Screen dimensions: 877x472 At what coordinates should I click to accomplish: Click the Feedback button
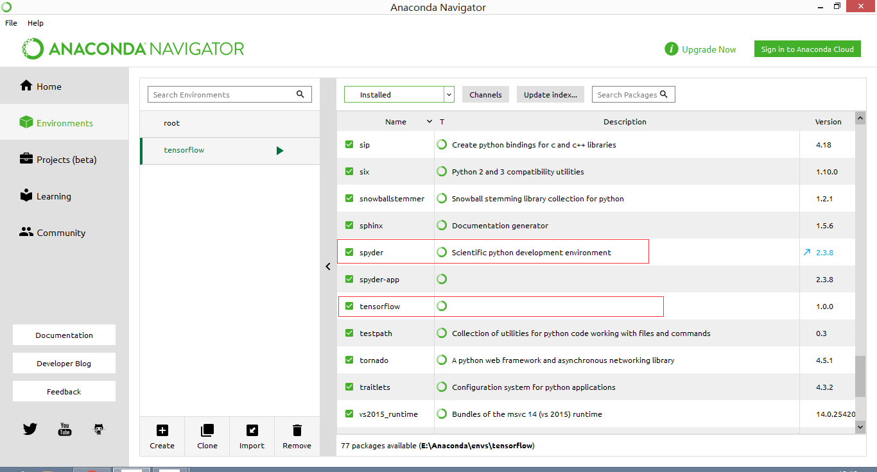[x=64, y=391]
